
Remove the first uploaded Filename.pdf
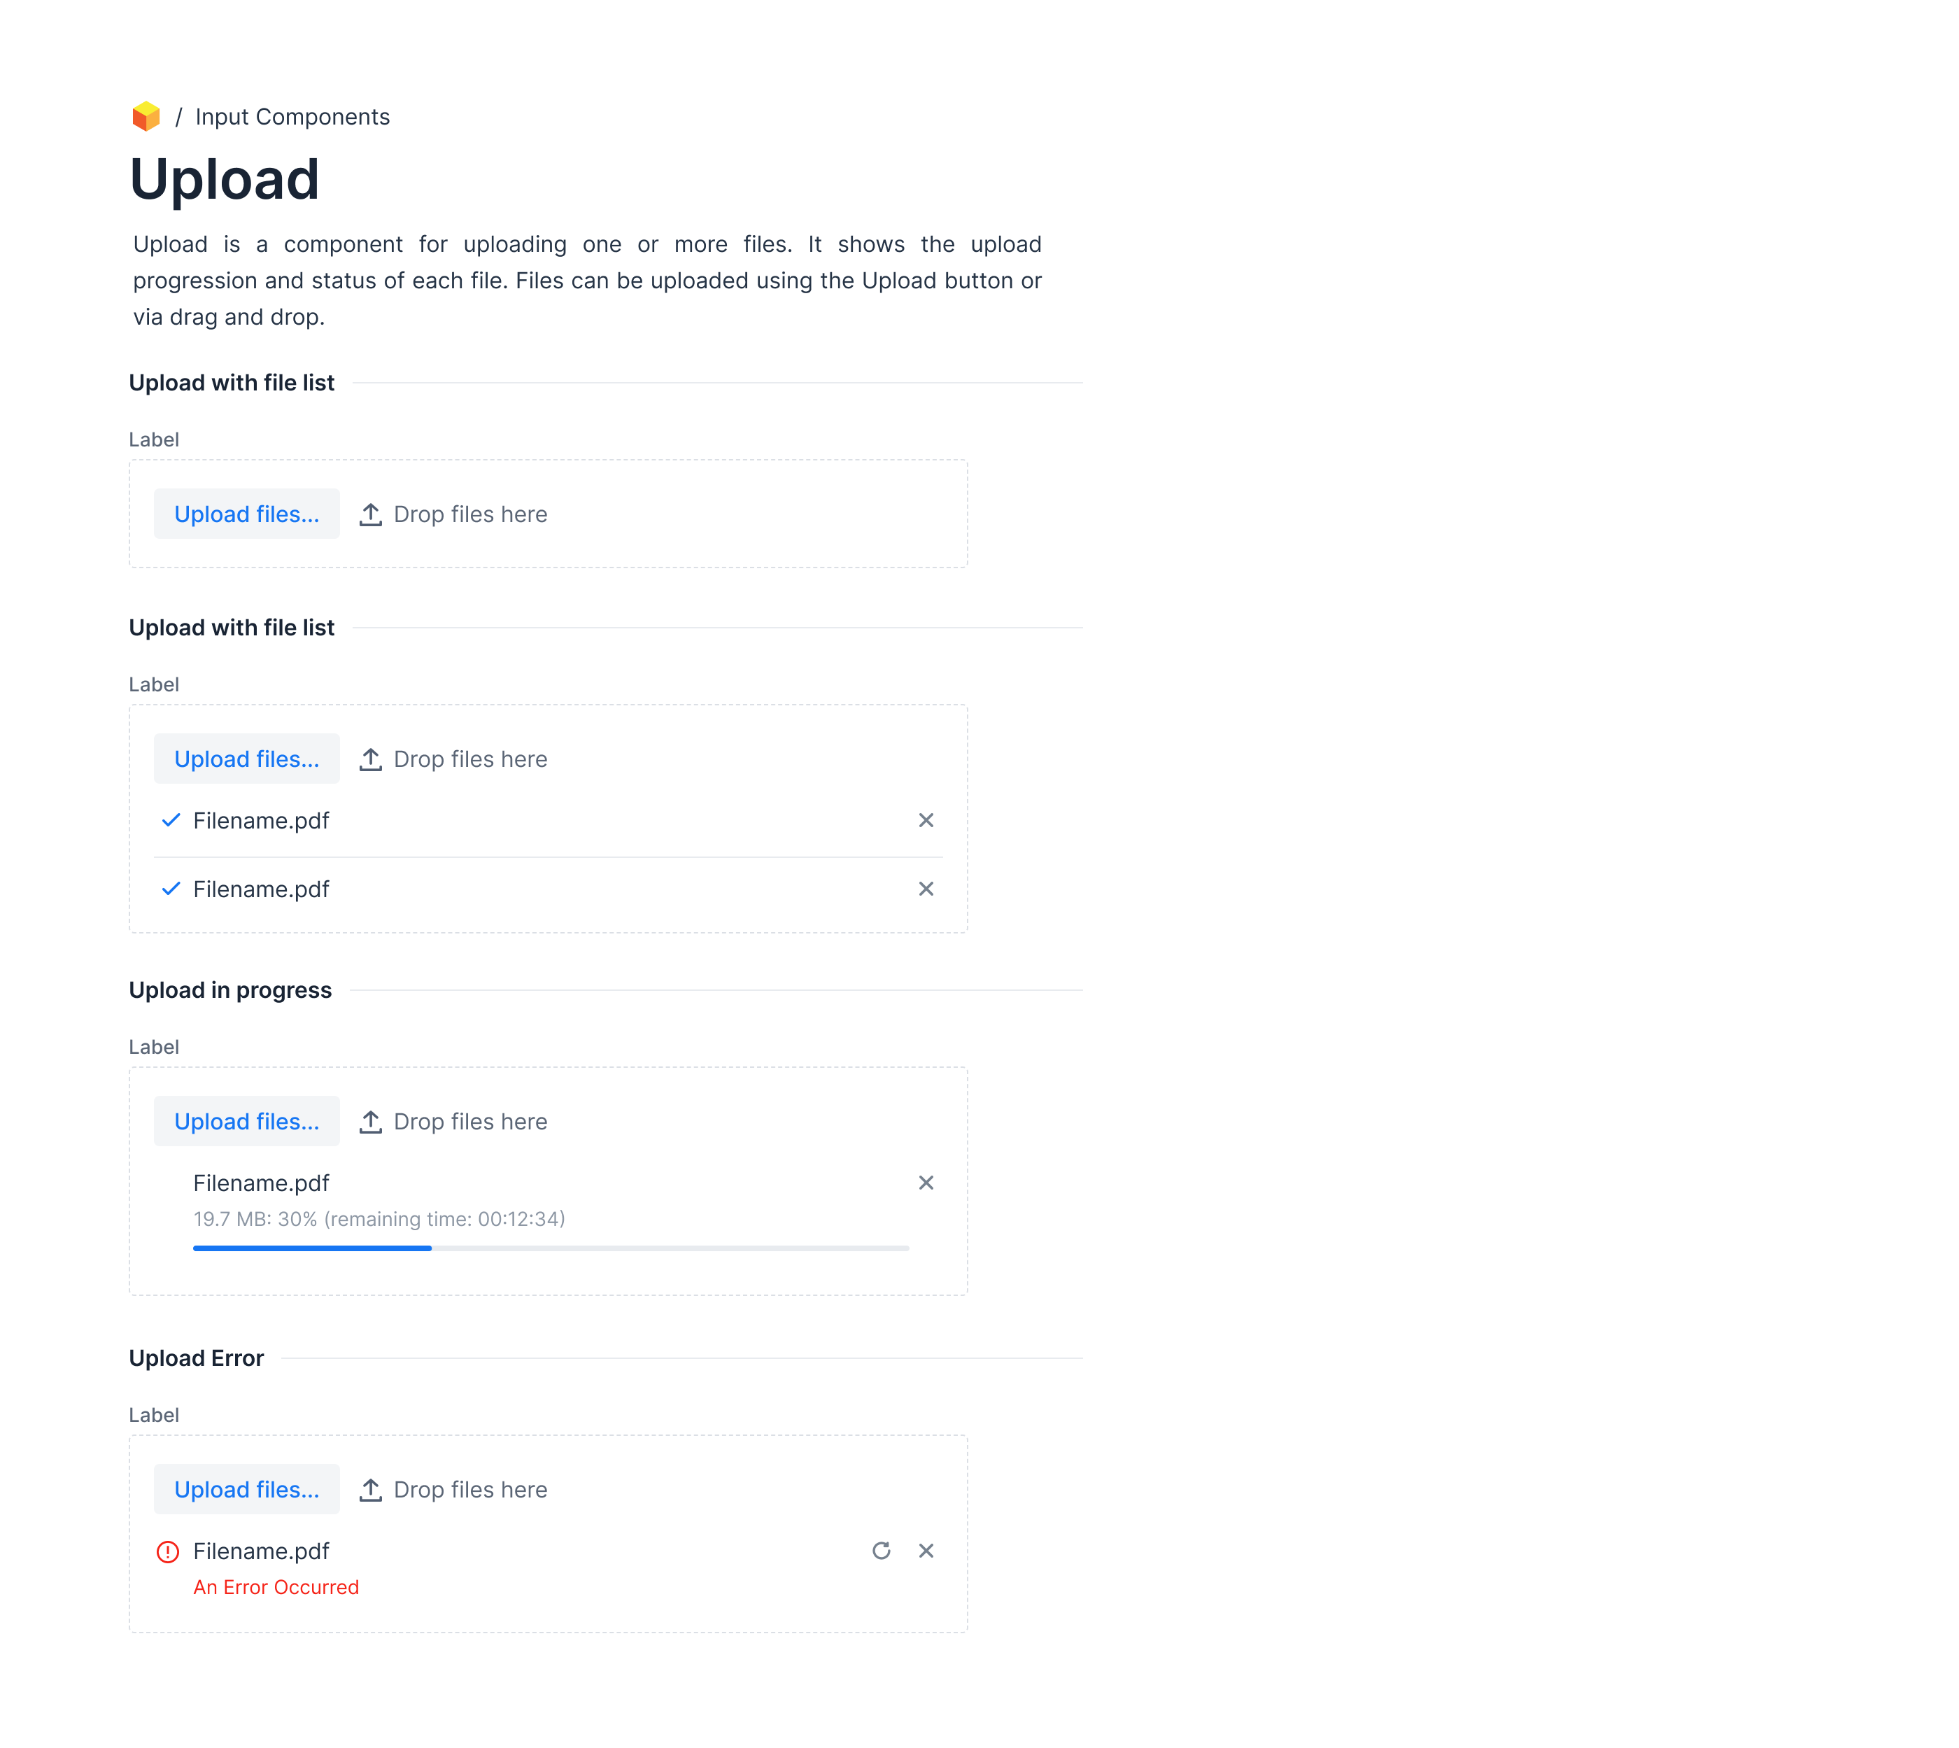[926, 820]
